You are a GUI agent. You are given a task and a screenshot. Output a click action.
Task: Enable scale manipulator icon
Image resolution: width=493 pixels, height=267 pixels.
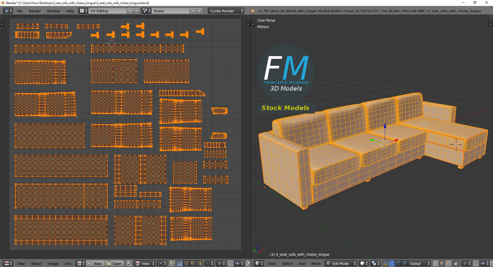(404, 263)
